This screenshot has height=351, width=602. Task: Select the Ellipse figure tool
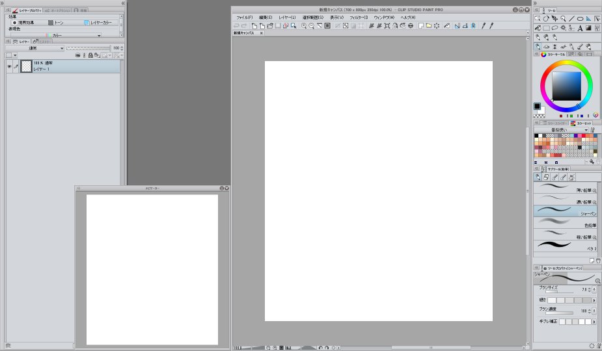580,19
